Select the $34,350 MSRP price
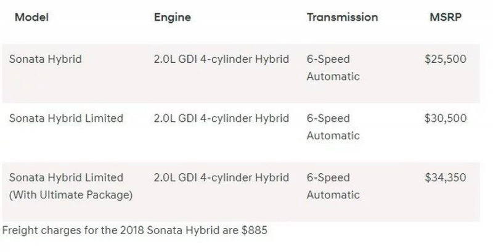The width and height of the screenshot is (493, 252). point(446,177)
